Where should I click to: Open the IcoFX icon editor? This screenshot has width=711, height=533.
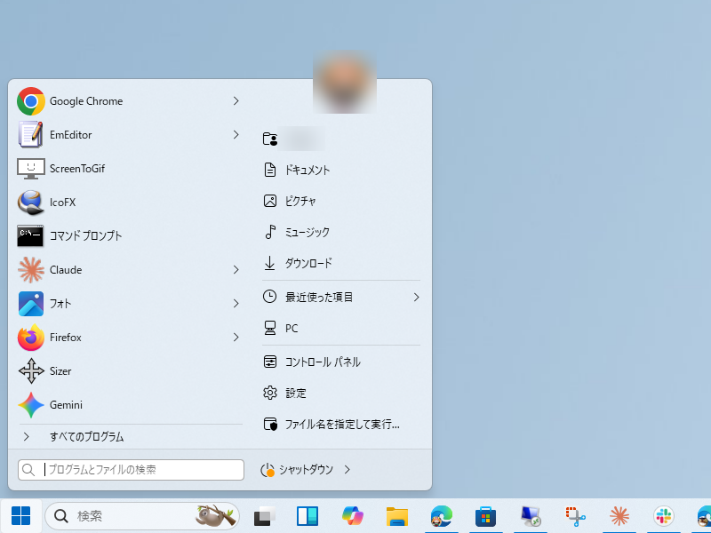127,203
